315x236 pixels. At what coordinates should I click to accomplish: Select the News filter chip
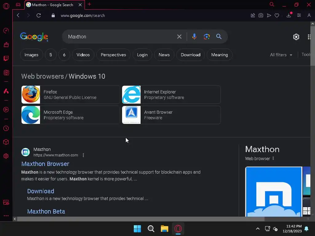(x=164, y=55)
